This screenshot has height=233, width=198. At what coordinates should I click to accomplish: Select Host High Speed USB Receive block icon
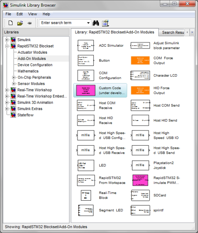click(86, 150)
